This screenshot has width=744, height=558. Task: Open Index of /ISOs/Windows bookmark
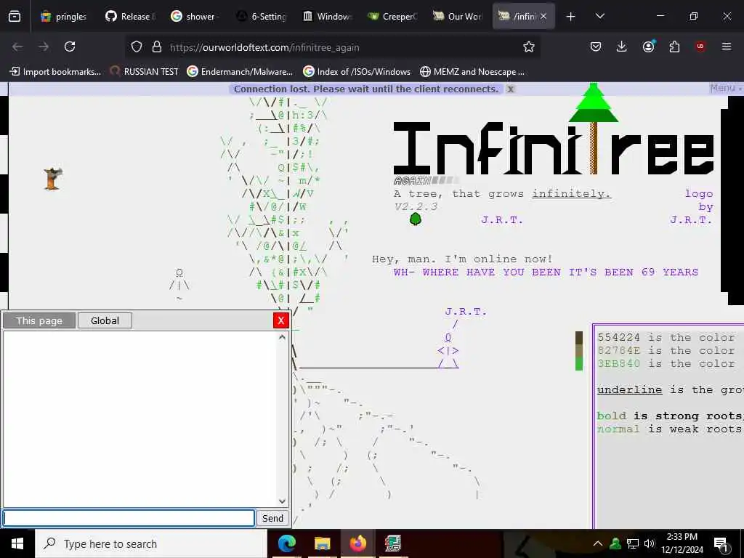(357, 72)
